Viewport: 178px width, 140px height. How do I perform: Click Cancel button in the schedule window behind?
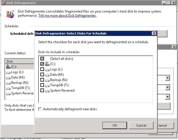[x=166, y=126]
